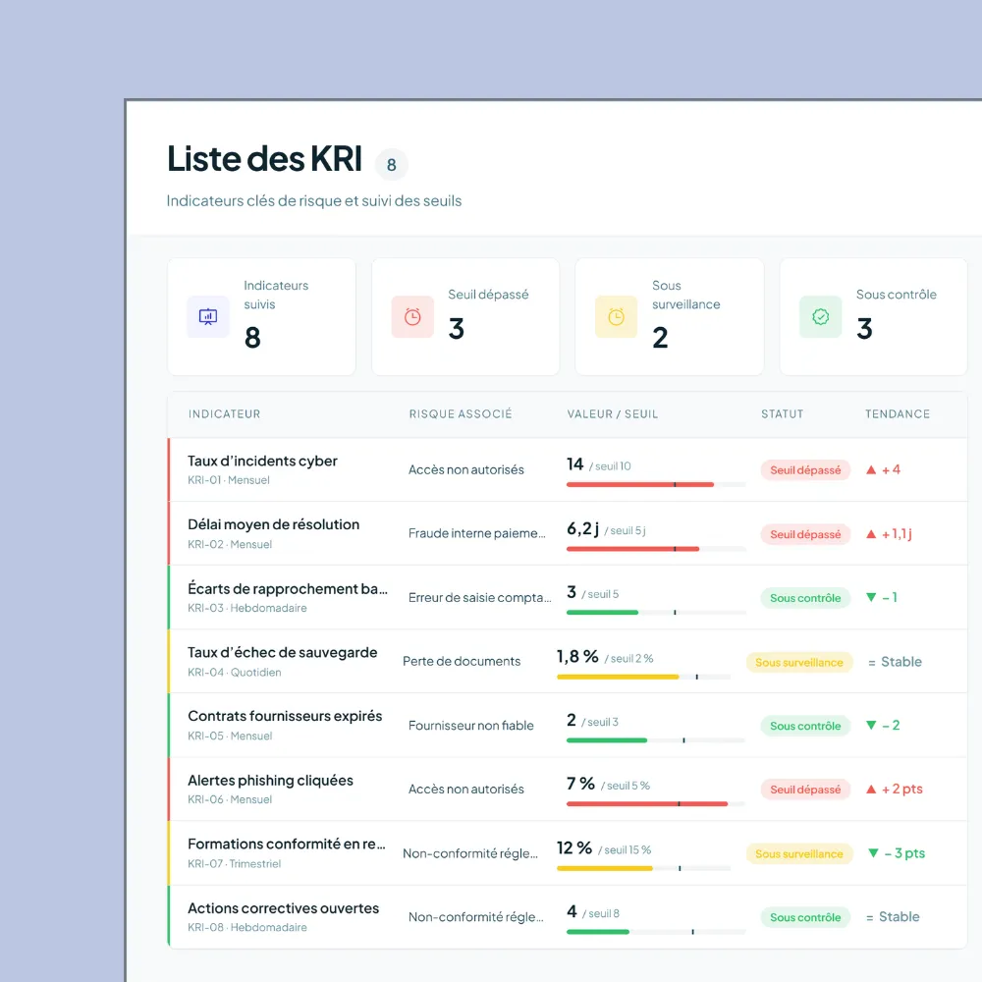Sort by the INDICATEUR column header

tap(224, 414)
